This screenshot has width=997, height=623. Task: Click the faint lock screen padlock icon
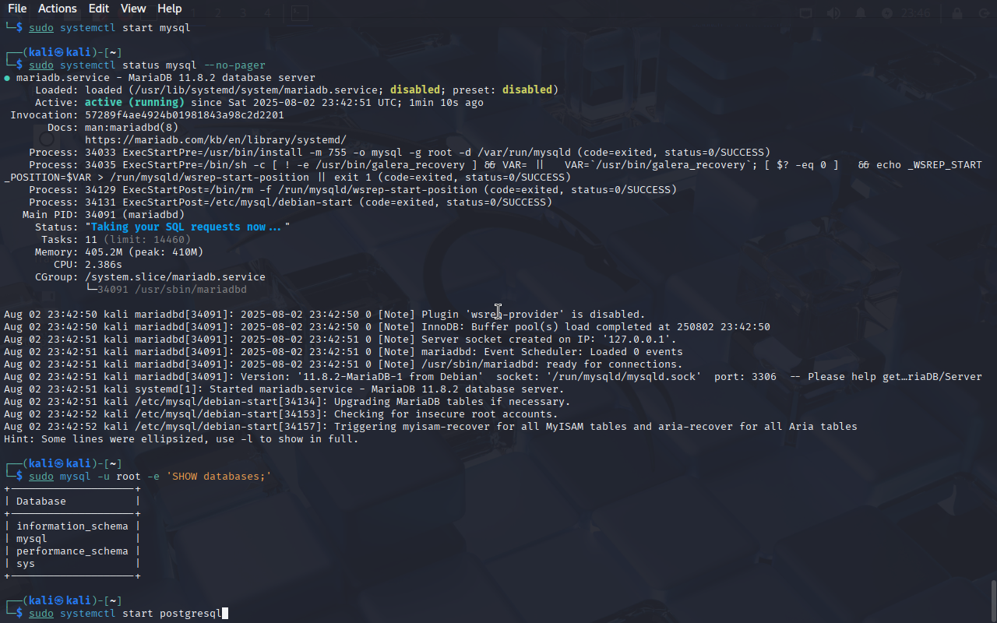pos(956,13)
